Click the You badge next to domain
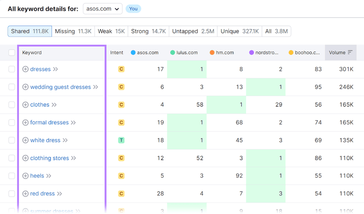The image size is (364, 214). [133, 9]
